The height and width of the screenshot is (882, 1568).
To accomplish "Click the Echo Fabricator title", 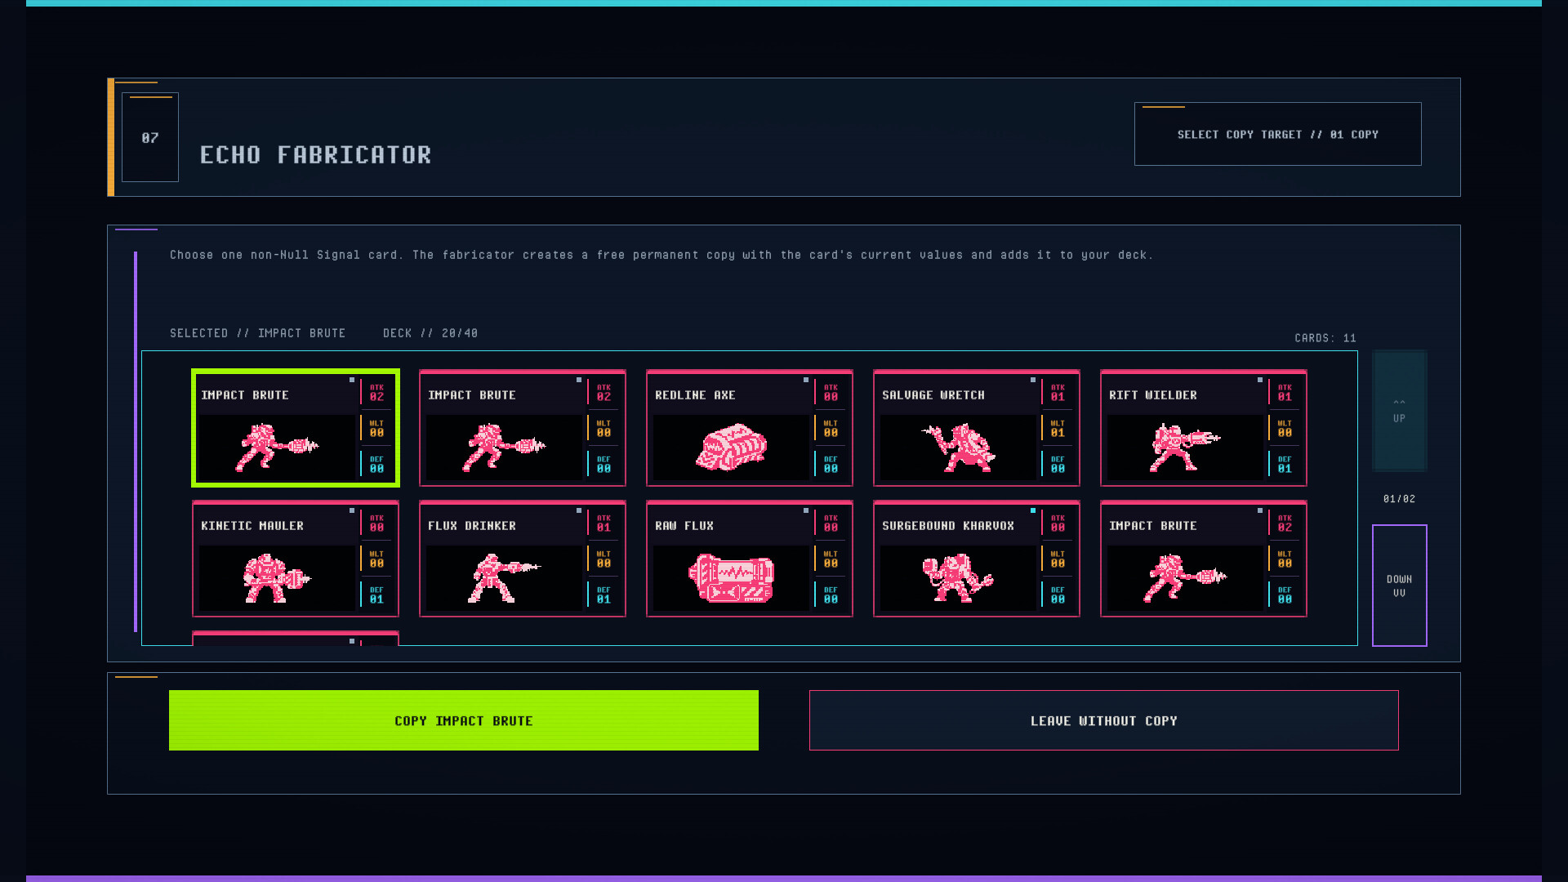I will pos(316,155).
